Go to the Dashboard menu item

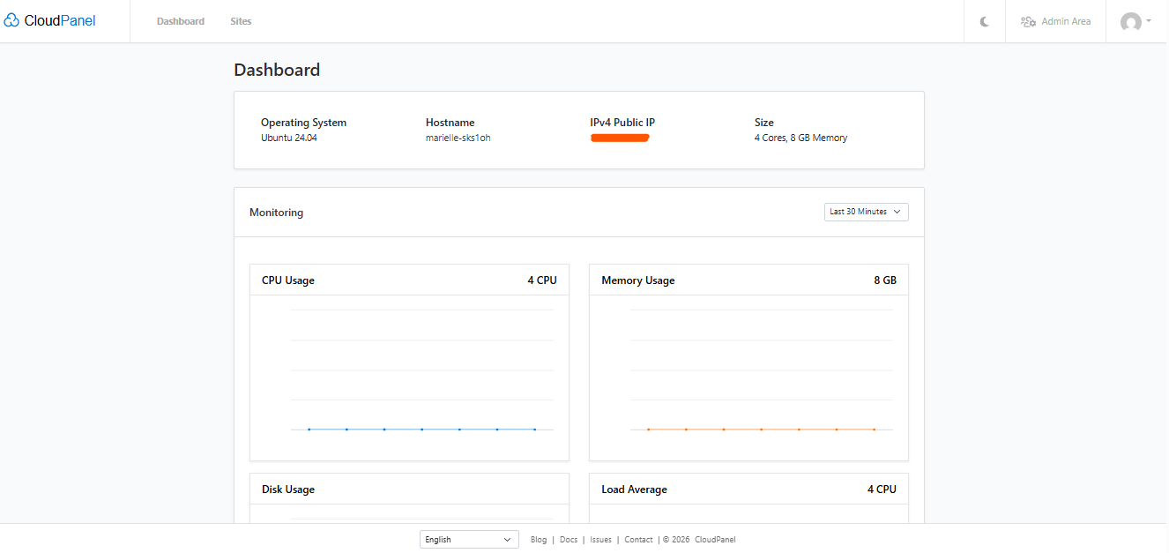(x=181, y=22)
